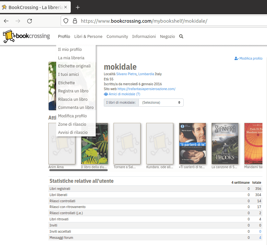Close the BookCrossing browser tab
This screenshot has height=245, width=267.
point(66,7)
